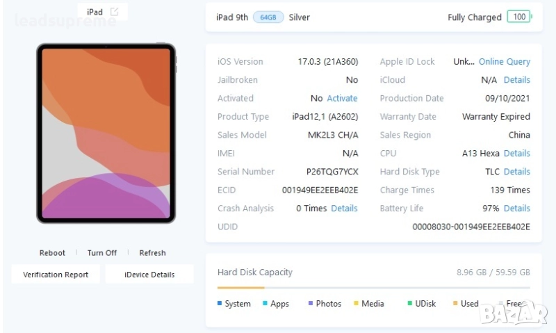
Task: Click the UDisk legend color square
Action: [409, 303]
